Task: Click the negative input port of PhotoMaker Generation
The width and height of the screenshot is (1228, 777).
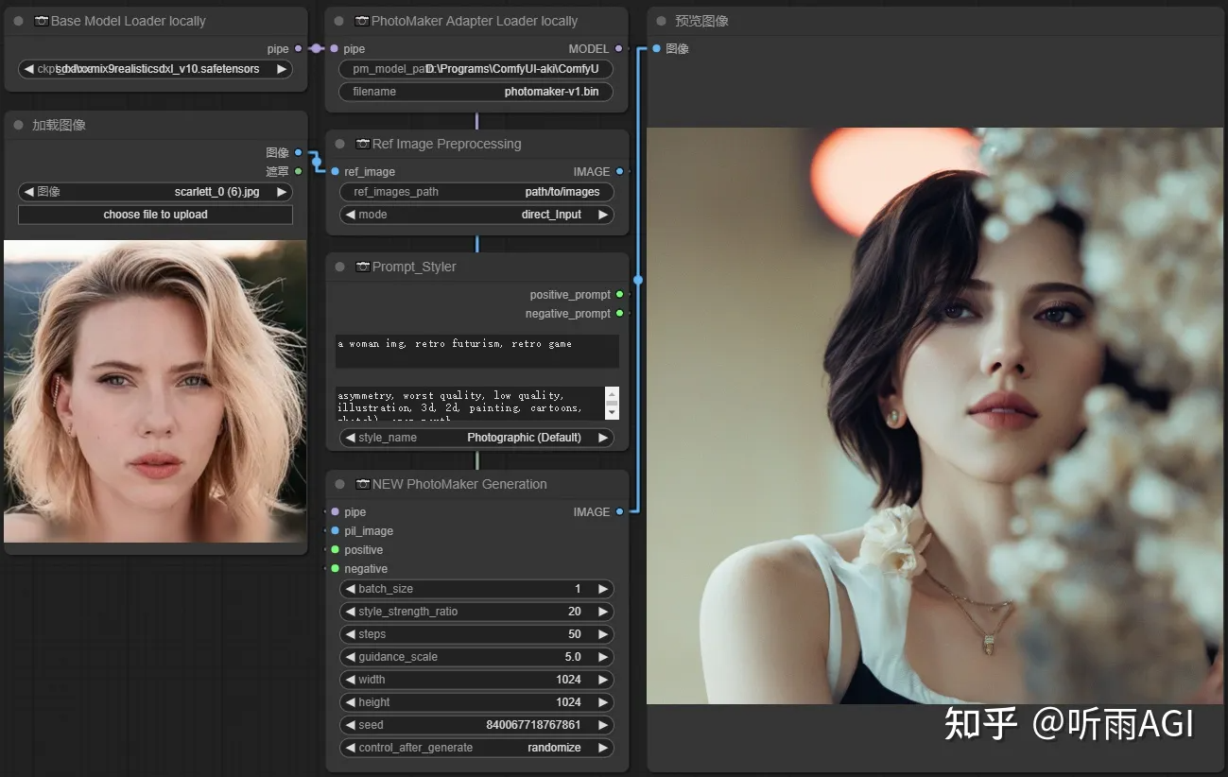Action: pyautogui.click(x=335, y=568)
